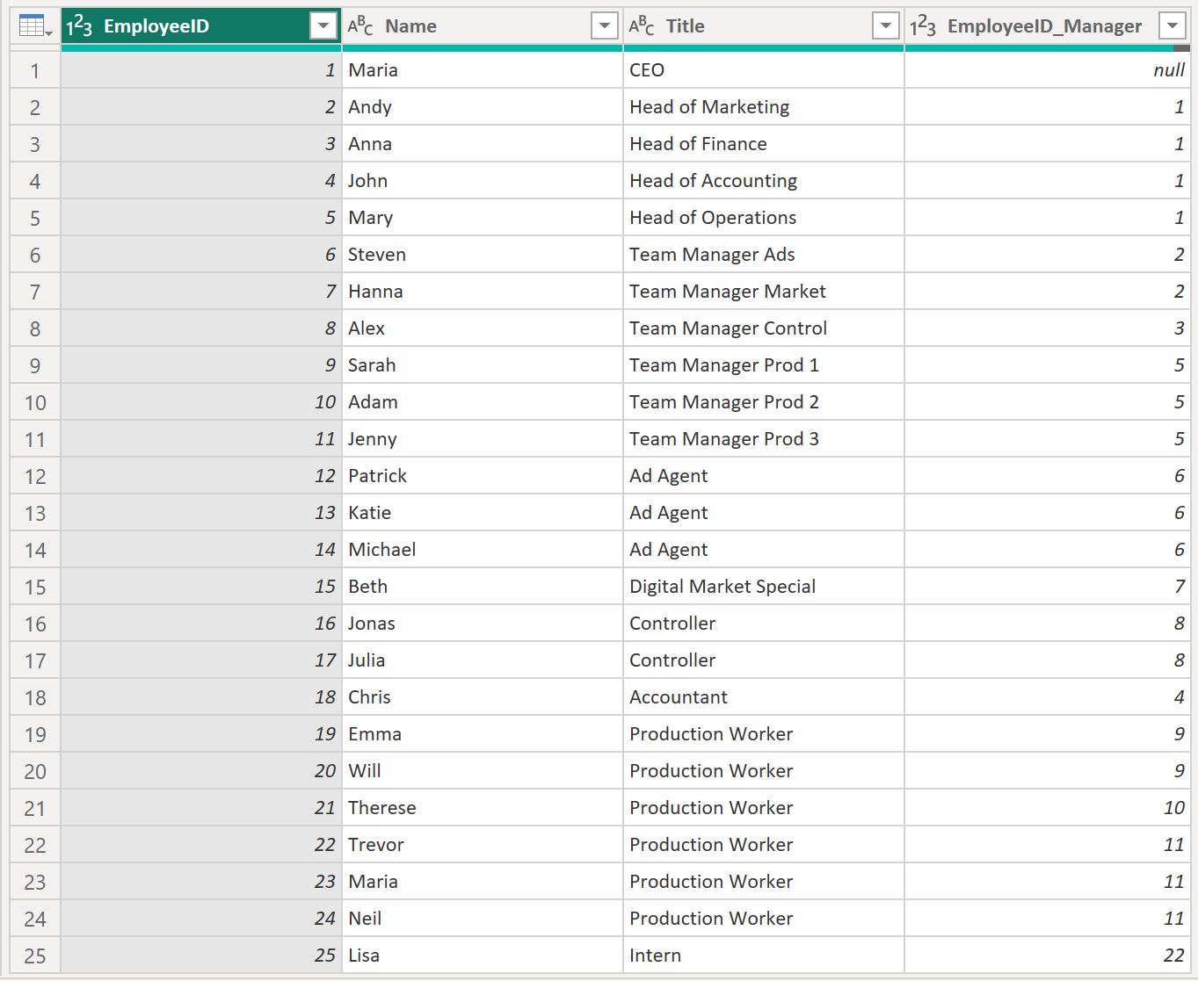Click the Head of Marketing cell

[764, 106]
